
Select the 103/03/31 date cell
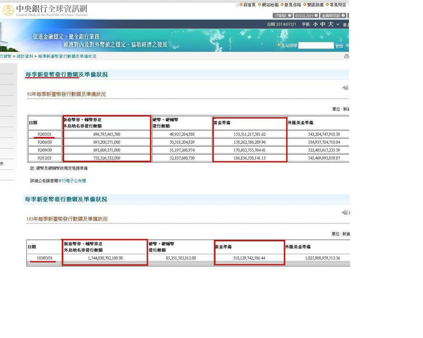pyautogui.click(x=45, y=258)
